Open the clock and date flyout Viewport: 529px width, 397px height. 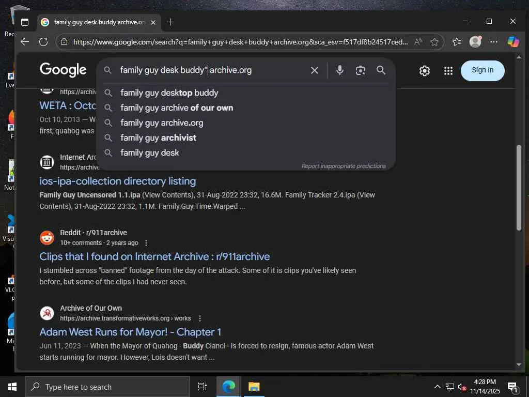(485, 387)
